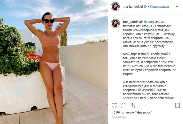Open tina_kandelaki profile from the header username

tap(133, 7)
